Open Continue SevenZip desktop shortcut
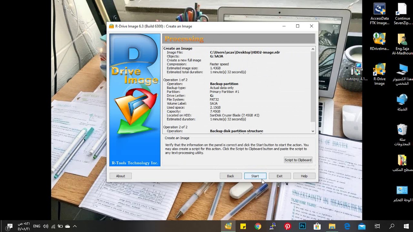This screenshot has width=413, height=232. [402, 14]
